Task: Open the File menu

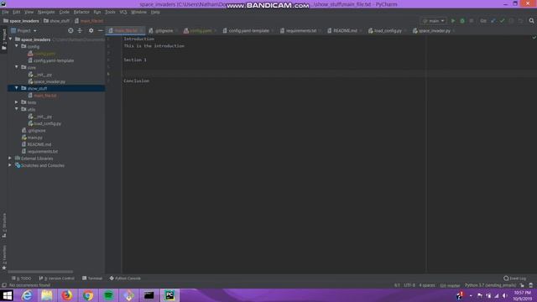Action: point(5,12)
